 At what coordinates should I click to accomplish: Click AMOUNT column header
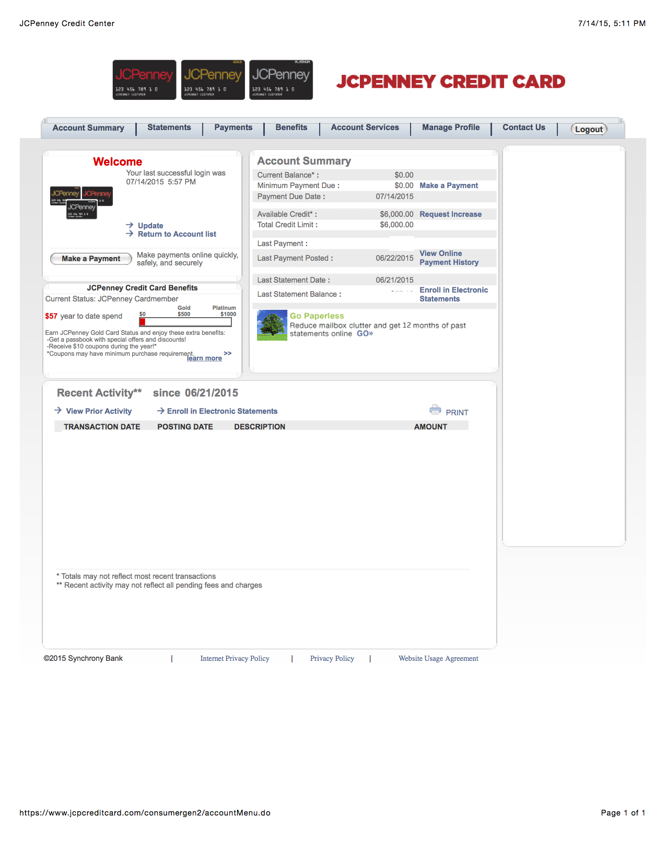(430, 427)
